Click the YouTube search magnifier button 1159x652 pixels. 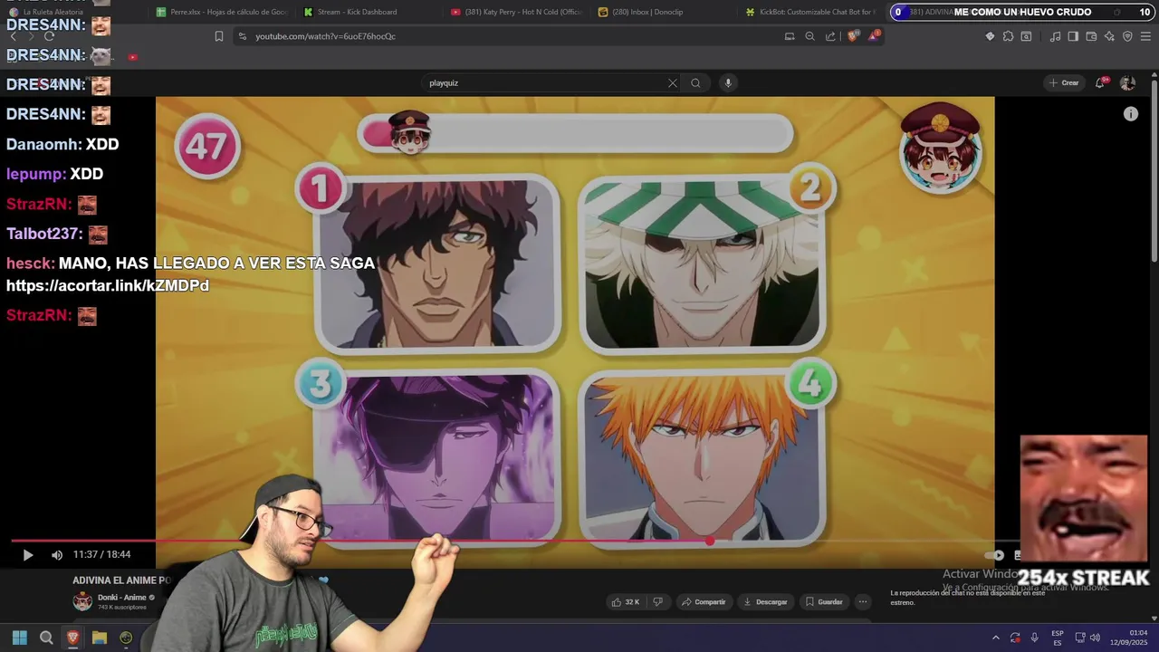coord(695,83)
